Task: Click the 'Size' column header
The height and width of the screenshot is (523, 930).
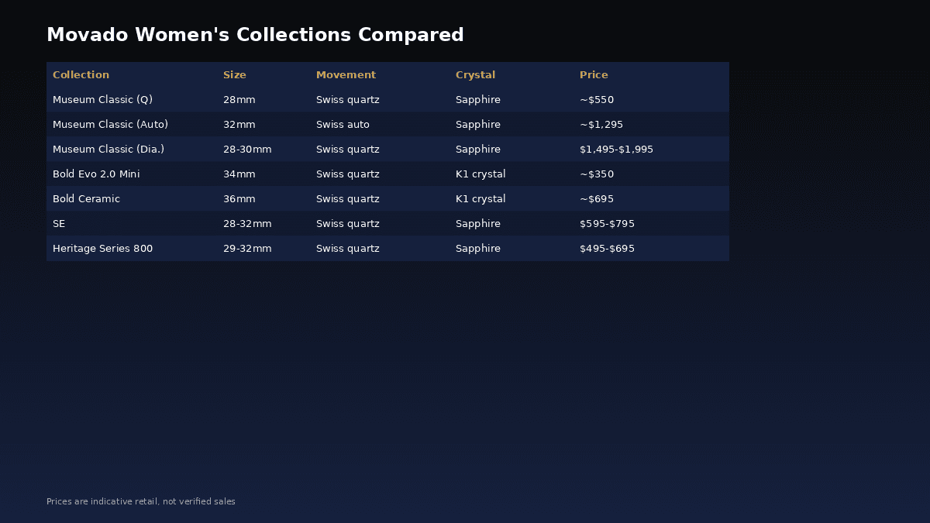Action: click(235, 75)
